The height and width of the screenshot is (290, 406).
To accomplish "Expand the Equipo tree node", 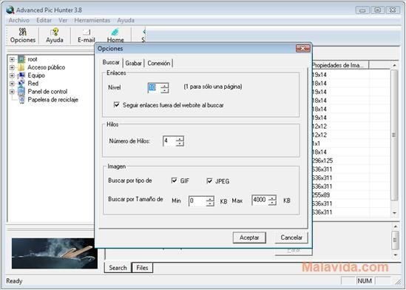I will pyautogui.click(x=12, y=75).
